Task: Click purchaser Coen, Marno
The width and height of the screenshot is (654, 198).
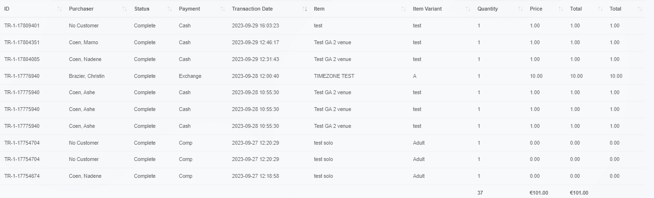Action: point(83,42)
